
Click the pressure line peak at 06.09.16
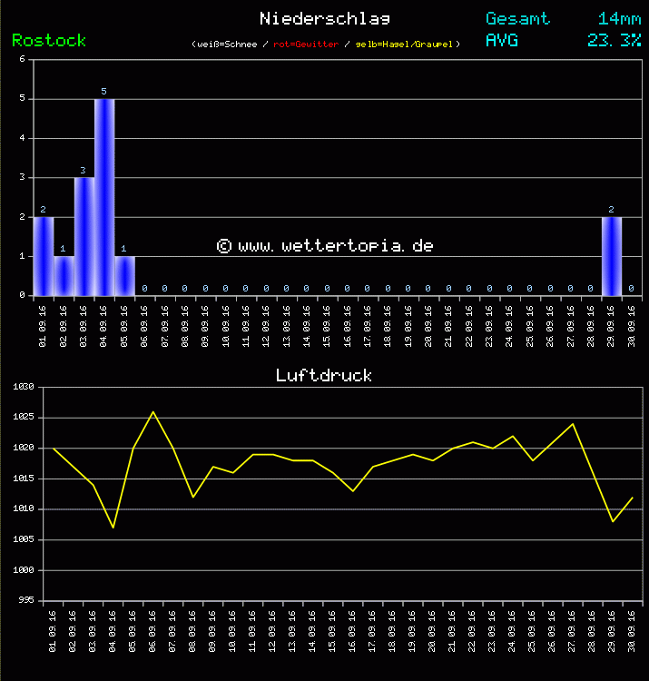click(152, 412)
